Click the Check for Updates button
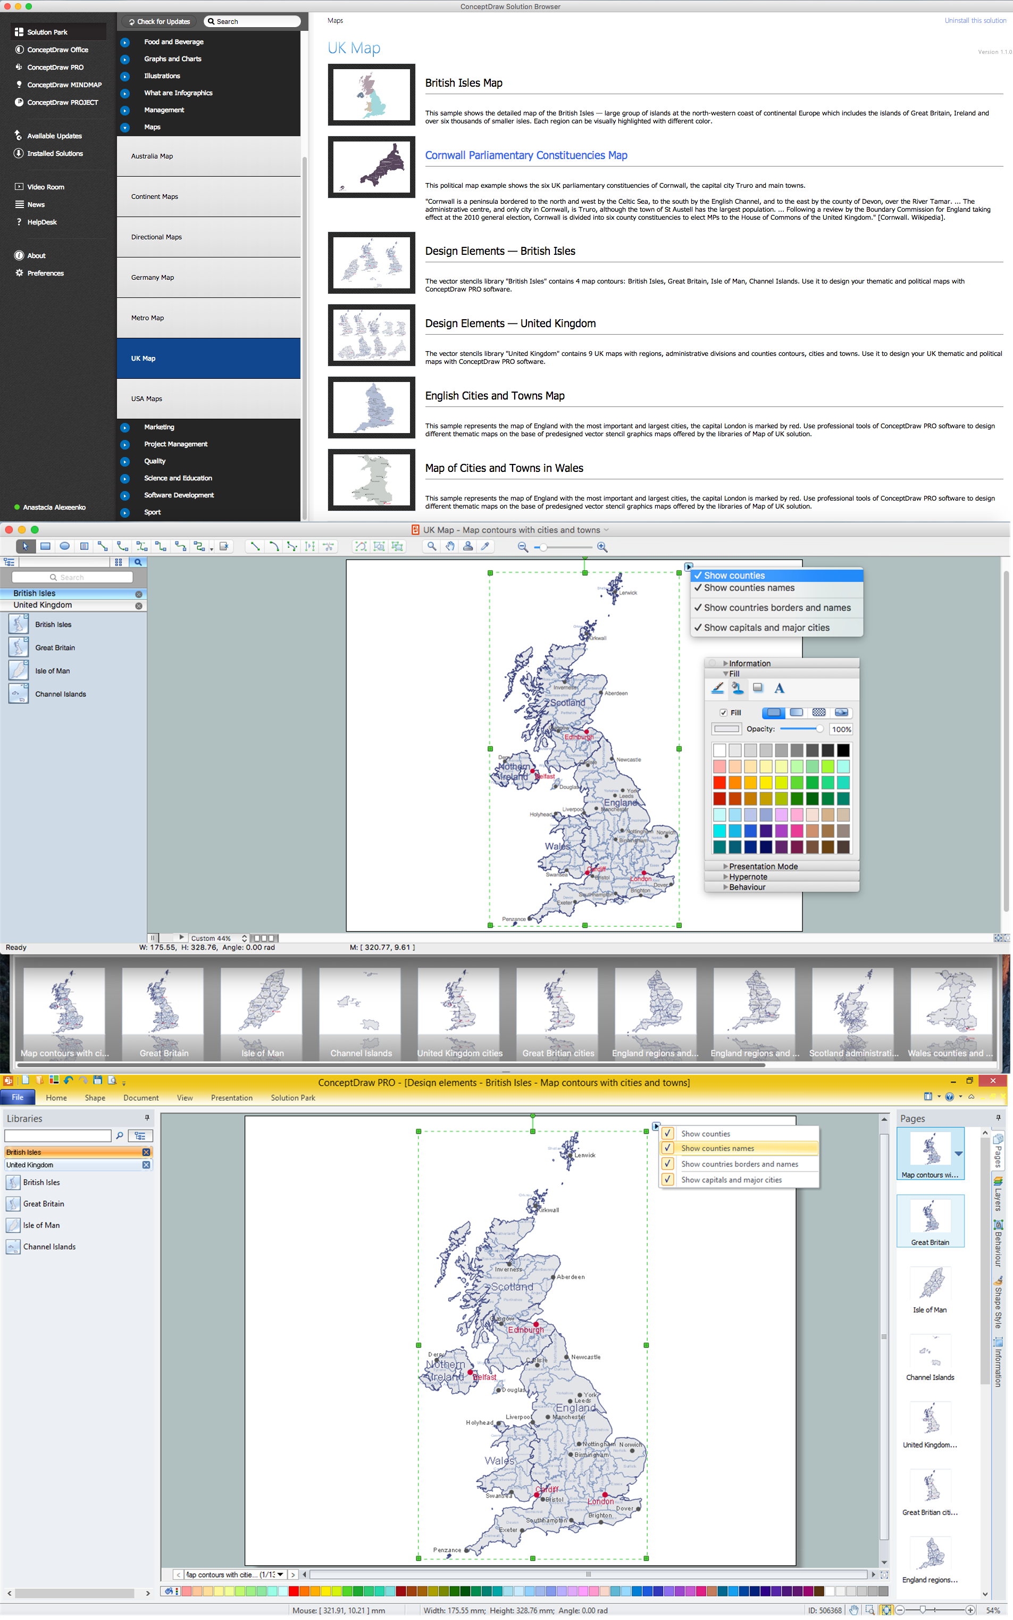Viewport: 1013px width, 1620px height. coord(160,21)
